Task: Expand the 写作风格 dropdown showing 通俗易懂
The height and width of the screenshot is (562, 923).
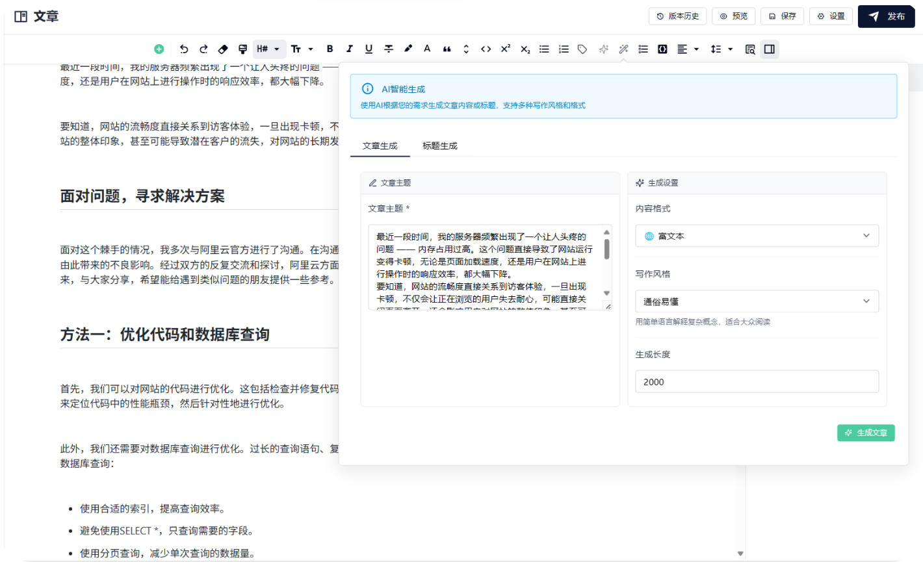Action: pyautogui.click(x=757, y=301)
